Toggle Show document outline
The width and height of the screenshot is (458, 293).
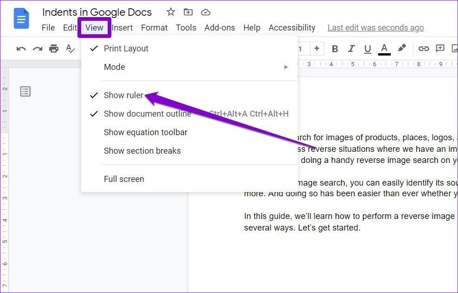[x=148, y=113]
